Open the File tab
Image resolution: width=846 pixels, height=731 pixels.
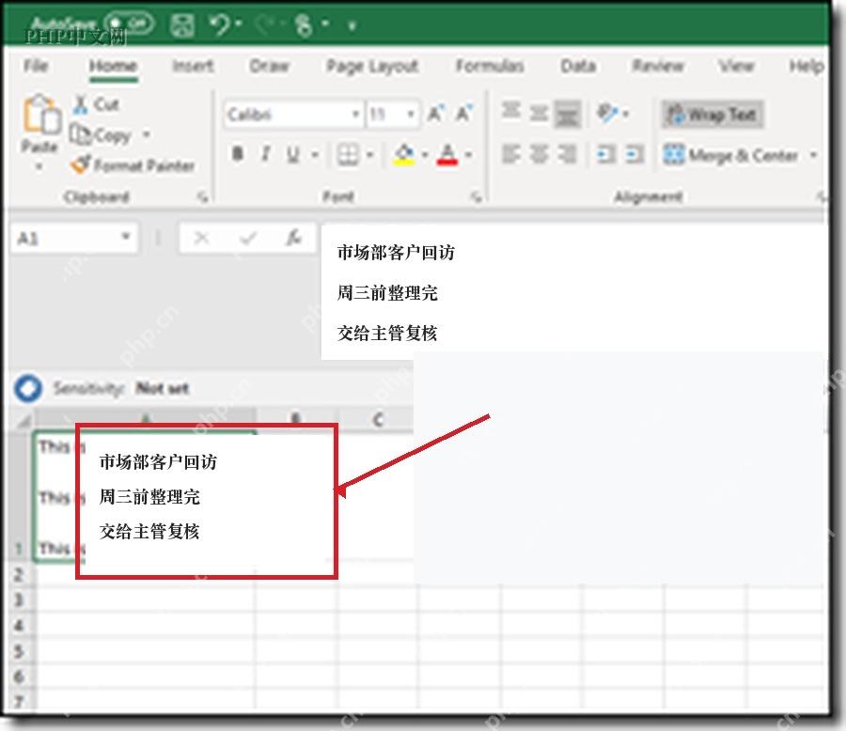(x=36, y=66)
